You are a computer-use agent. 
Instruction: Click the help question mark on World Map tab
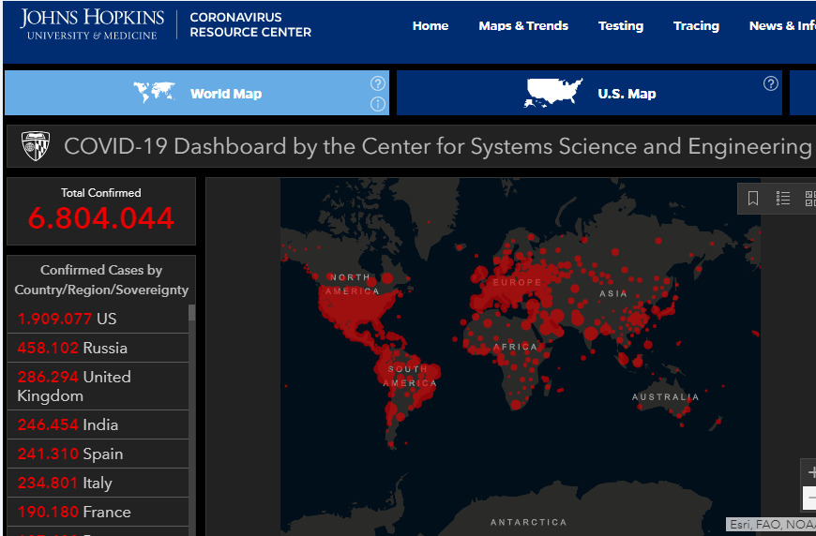click(378, 82)
